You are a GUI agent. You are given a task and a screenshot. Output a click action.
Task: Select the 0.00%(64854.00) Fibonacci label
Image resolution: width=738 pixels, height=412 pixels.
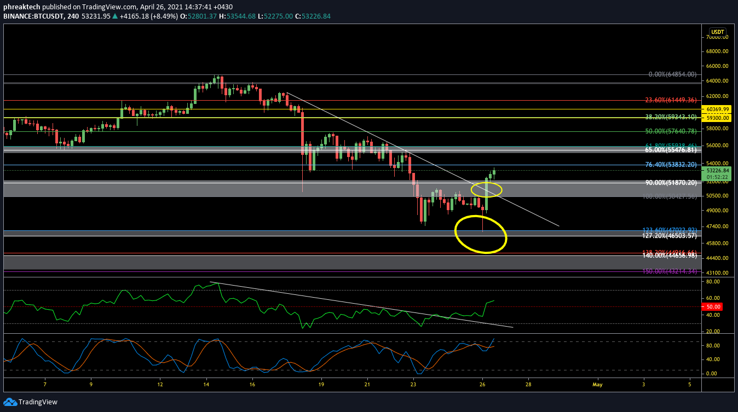pyautogui.click(x=672, y=74)
